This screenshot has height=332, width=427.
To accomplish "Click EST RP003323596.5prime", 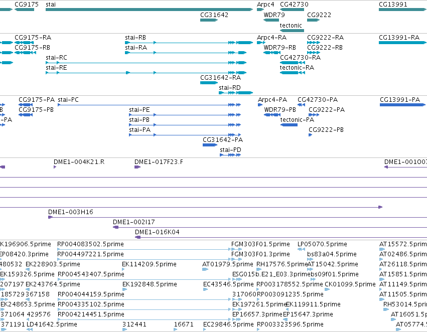I will (258, 329).
